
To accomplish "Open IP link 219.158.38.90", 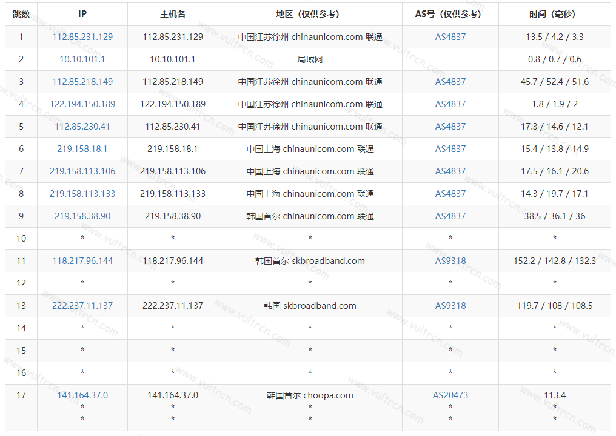I will [82, 216].
